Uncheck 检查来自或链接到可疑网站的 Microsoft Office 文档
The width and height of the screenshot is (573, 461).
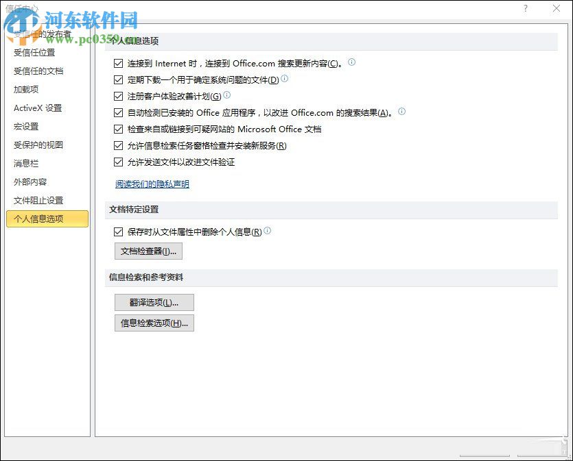[119, 129]
